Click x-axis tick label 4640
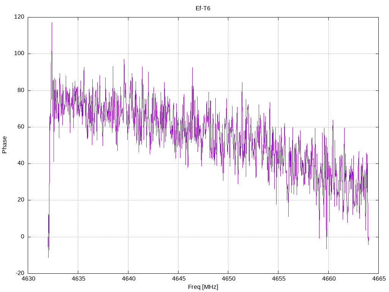This screenshot has height=292, width=389. click(x=128, y=279)
